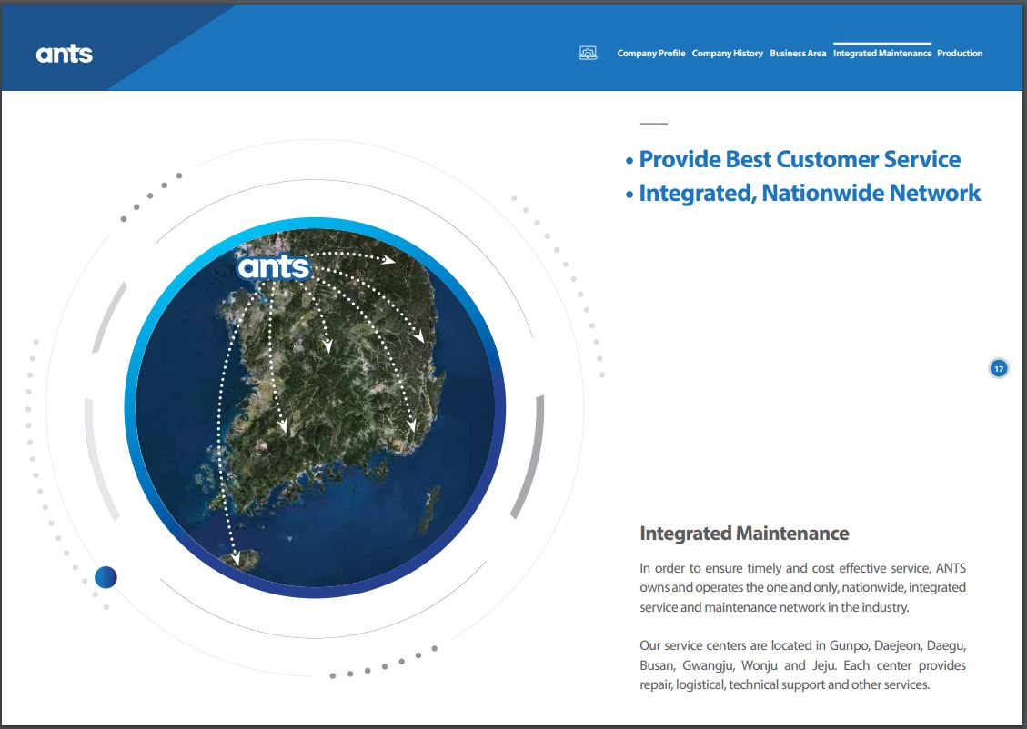The height and width of the screenshot is (729, 1027).
Task: Click the paragraph starting 'In order to ensure'
Action: point(802,587)
